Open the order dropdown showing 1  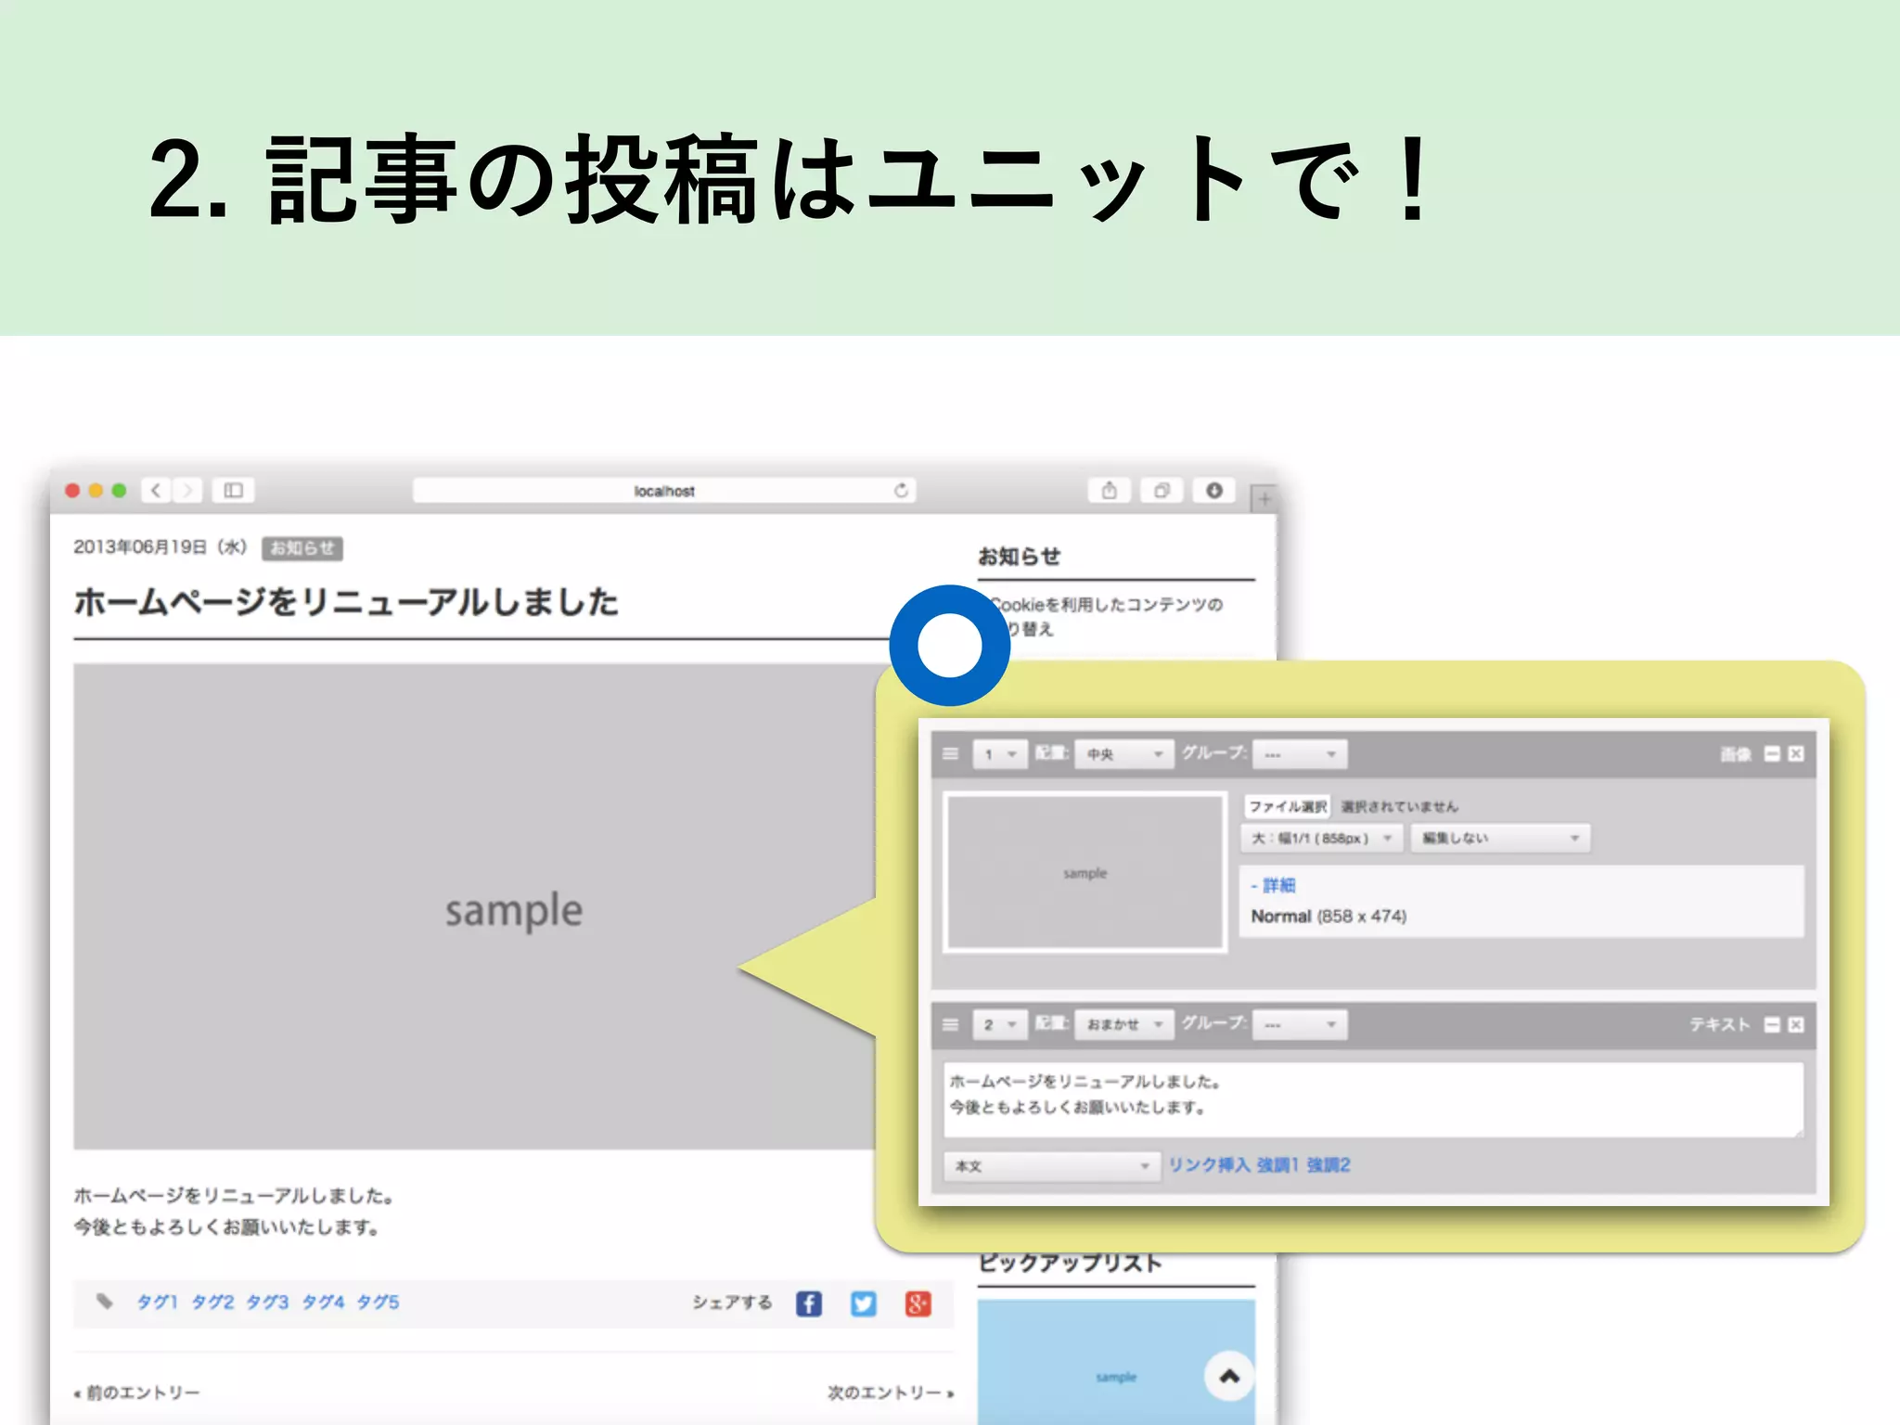click(x=1000, y=754)
